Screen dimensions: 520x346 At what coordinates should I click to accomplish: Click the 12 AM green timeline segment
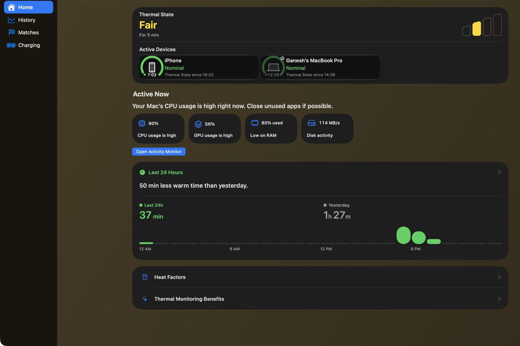(146, 243)
